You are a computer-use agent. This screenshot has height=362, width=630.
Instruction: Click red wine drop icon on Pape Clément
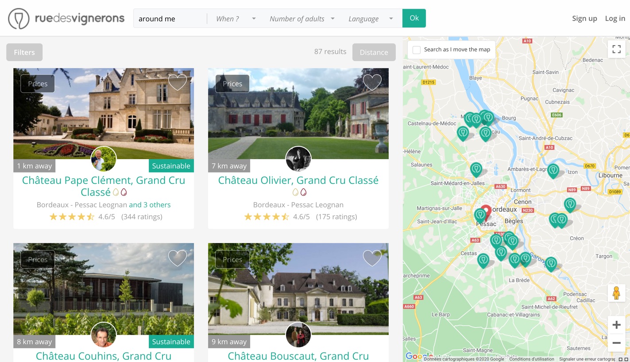(124, 192)
